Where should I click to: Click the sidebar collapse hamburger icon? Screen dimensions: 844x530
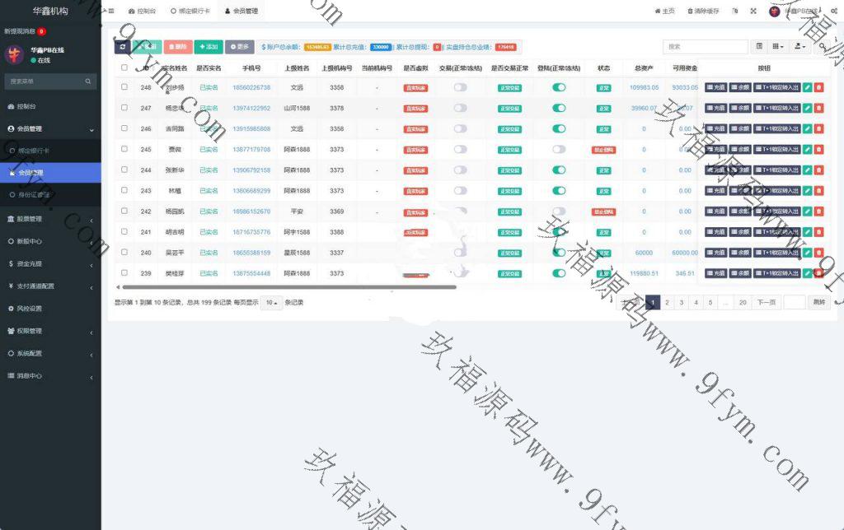click(111, 12)
